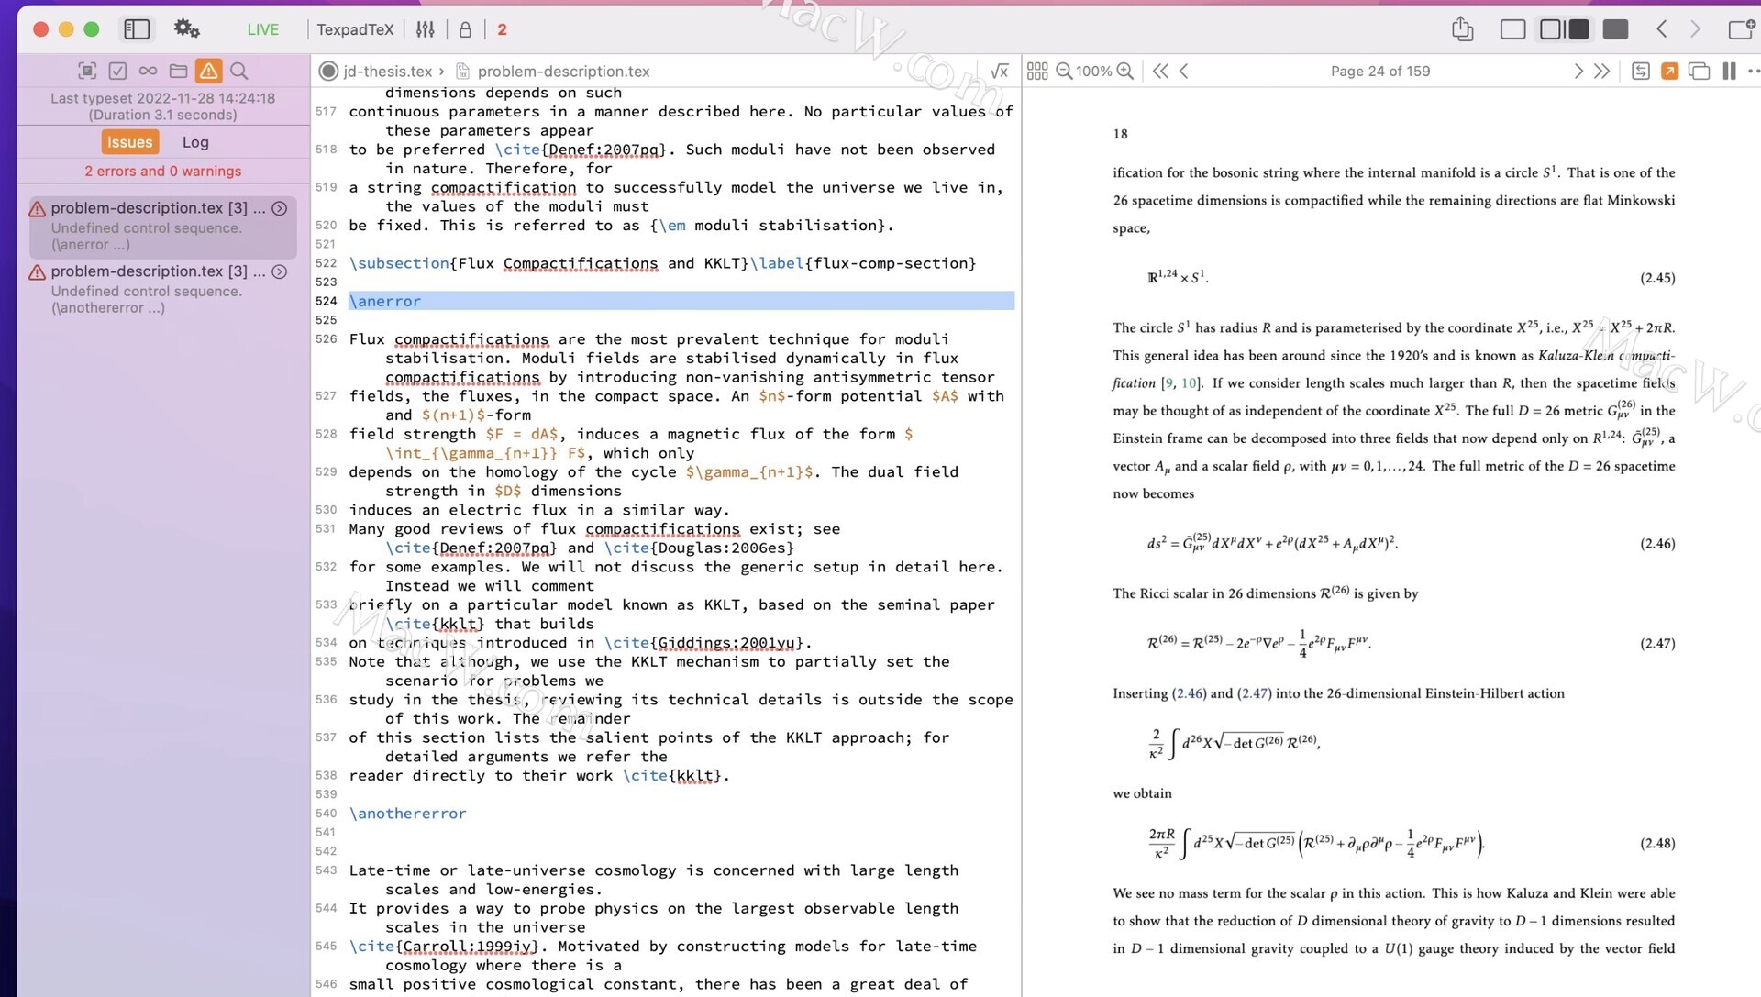Viewport: 1761px width, 997px height.
Task: Go to next PDF page
Action: pyautogui.click(x=1578, y=71)
